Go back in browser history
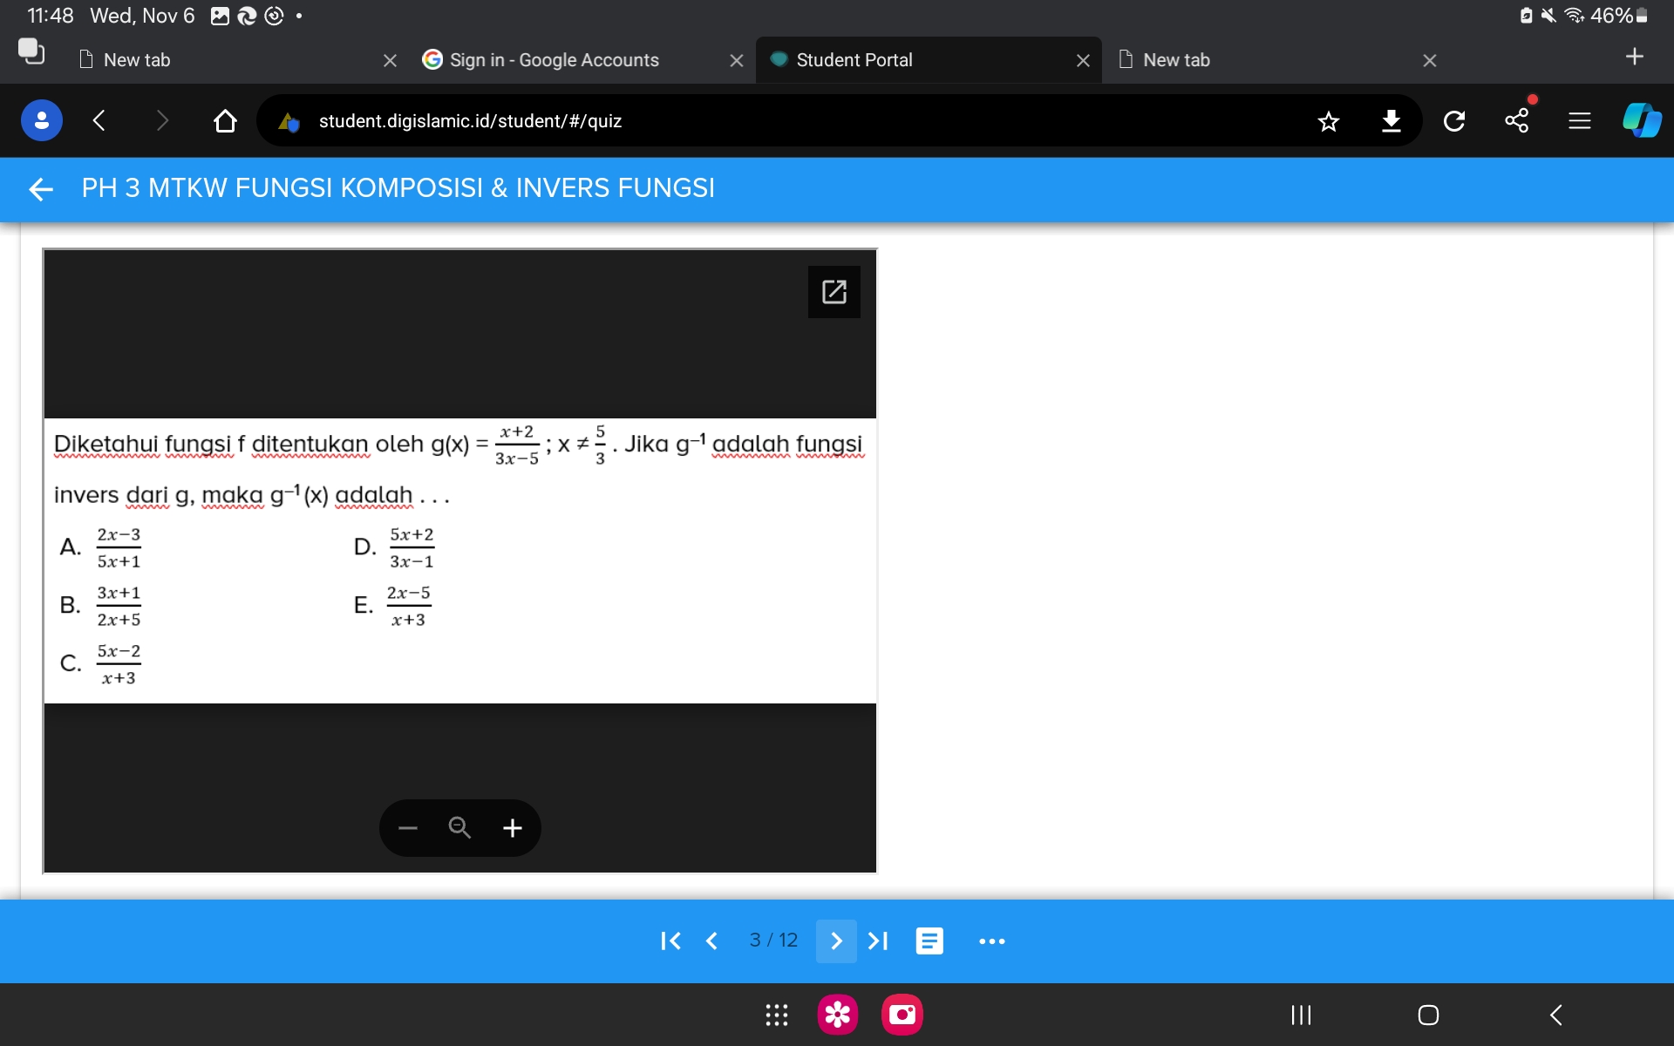This screenshot has width=1674, height=1046. click(99, 120)
